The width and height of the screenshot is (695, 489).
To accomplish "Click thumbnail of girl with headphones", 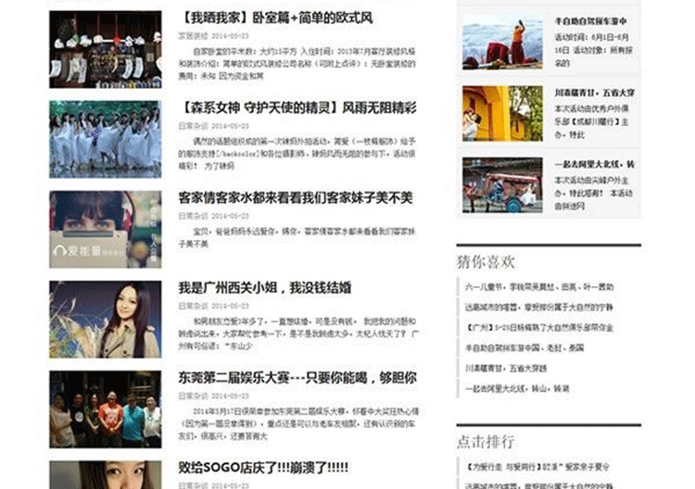I will tap(106, 230).
